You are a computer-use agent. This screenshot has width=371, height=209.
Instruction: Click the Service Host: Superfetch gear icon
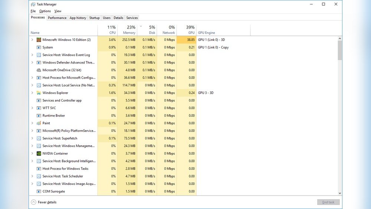coord(39,138)
